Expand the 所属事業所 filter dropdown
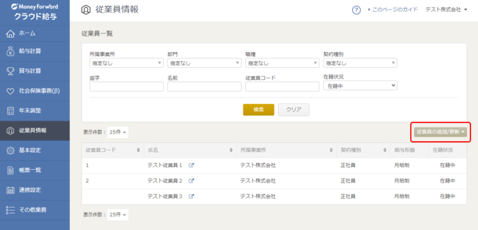This screenshot has height=230, width=478. coord(126,63)
